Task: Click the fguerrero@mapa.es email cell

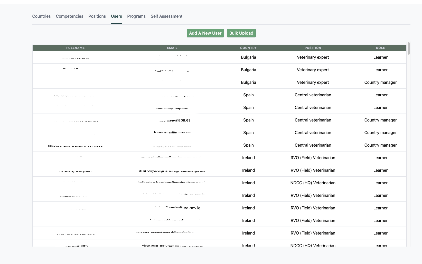Action: click(x=172, y=133)
